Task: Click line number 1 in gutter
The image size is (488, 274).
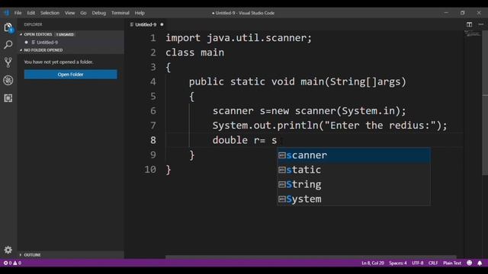Action: pyautogui.click(x=152, y=38)
